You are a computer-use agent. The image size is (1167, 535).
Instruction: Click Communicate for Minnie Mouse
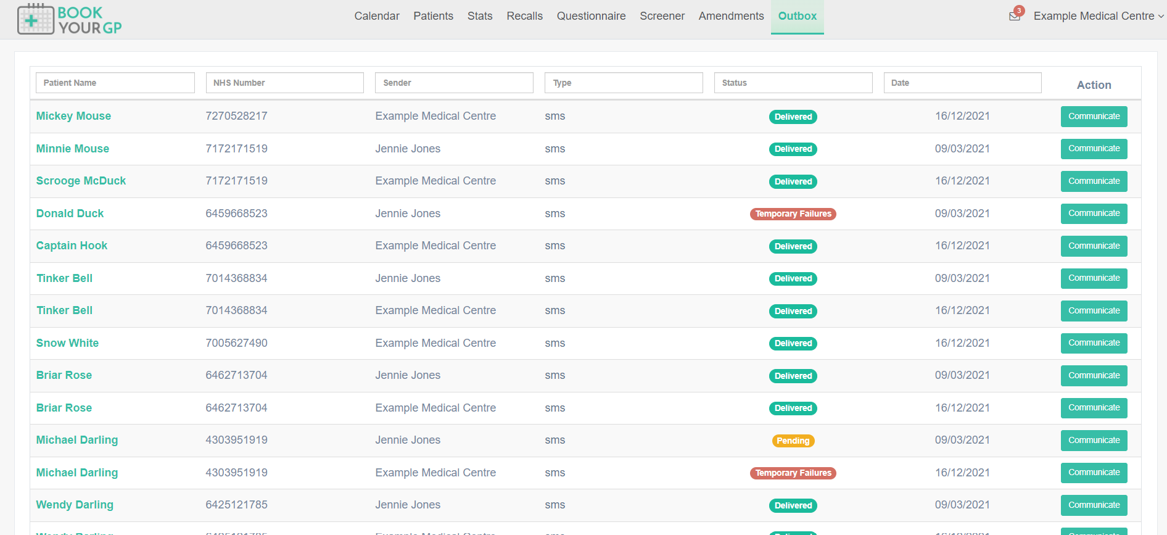[1094, 149]
